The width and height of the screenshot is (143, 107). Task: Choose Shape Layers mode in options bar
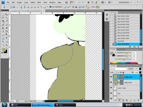(11, 7)
